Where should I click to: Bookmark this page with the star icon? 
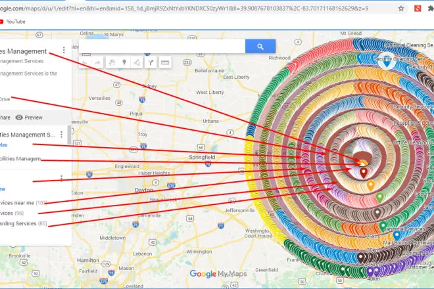point(401,9)
